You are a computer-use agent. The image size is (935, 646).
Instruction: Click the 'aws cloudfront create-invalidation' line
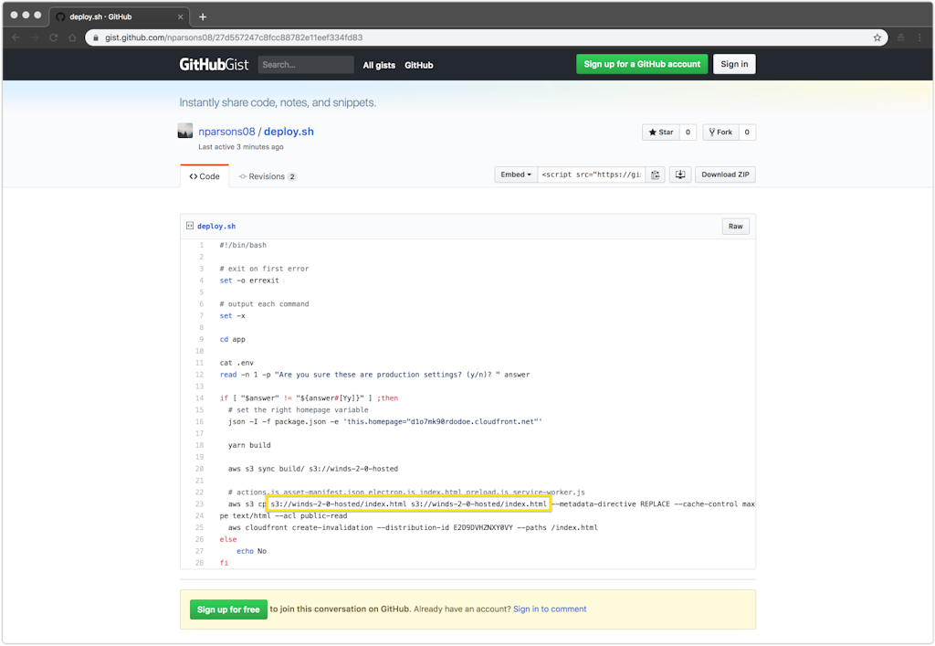click(x=413, y=527)
